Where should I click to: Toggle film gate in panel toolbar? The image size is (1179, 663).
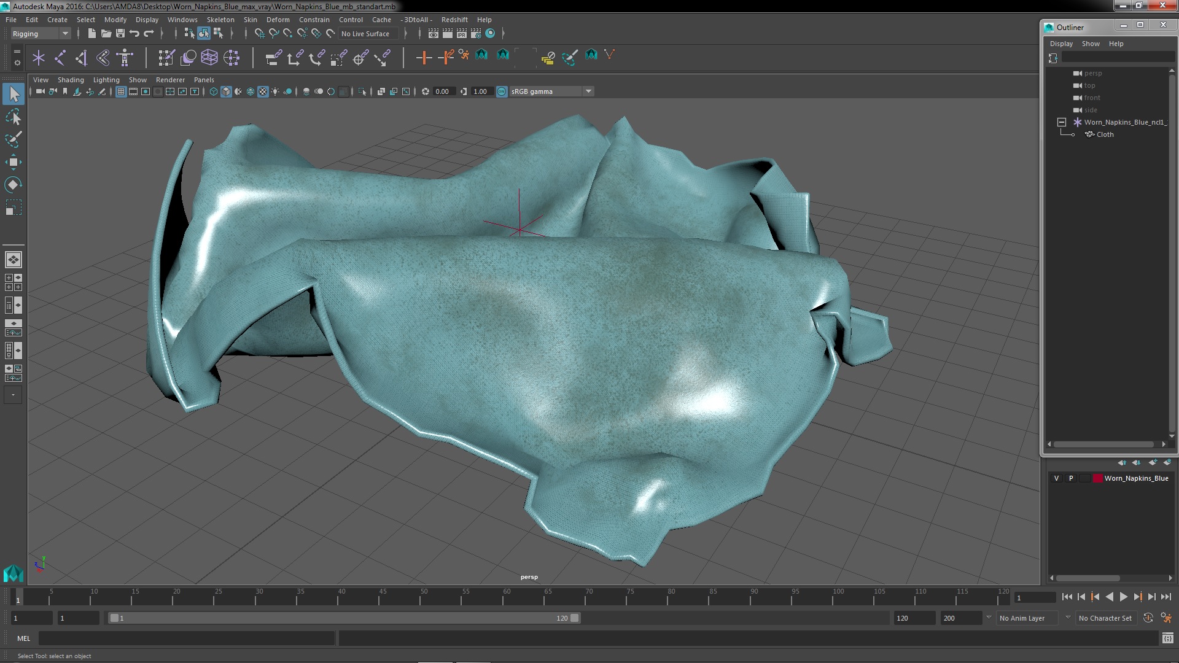point(133,91)
